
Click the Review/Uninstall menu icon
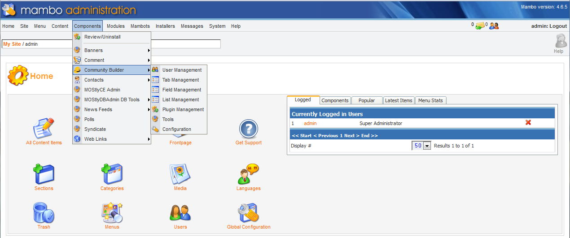77,37
